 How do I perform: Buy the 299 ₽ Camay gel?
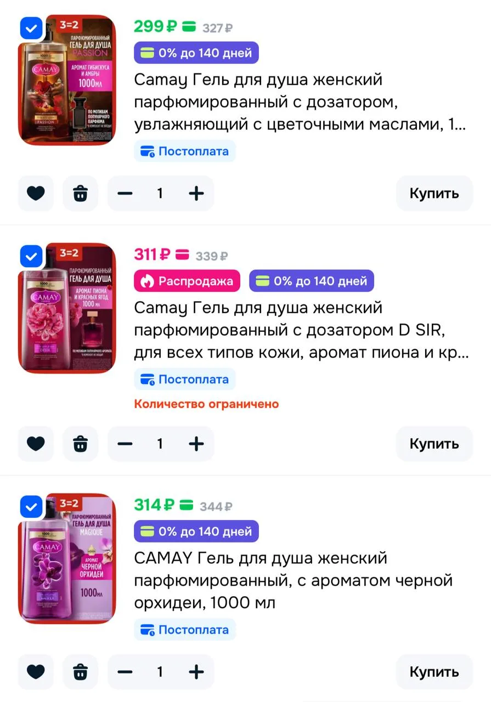point(434,193)
